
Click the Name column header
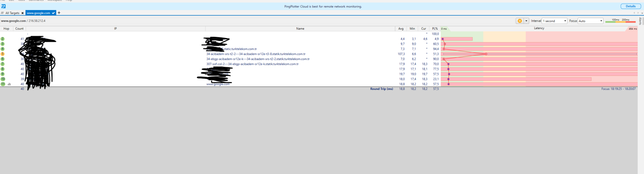pyautogui.click(x=300, y=29)
